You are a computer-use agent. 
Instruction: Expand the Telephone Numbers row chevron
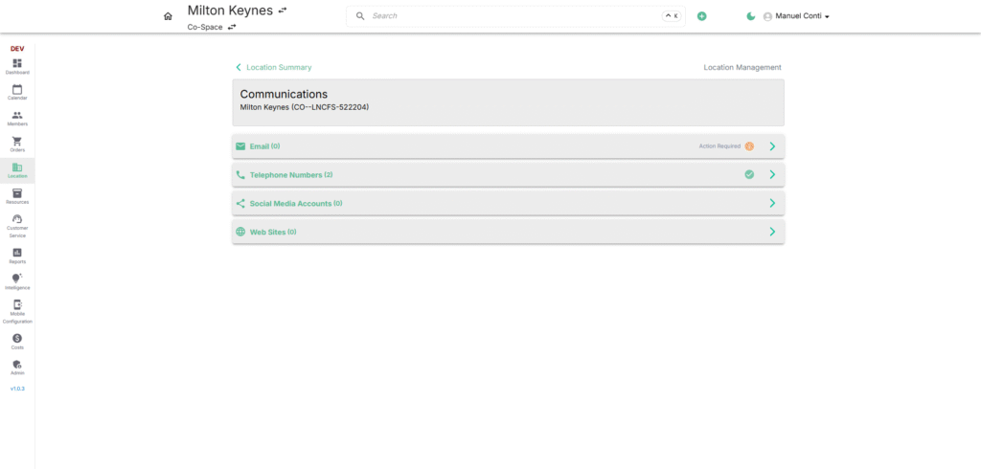coord(772,175)
